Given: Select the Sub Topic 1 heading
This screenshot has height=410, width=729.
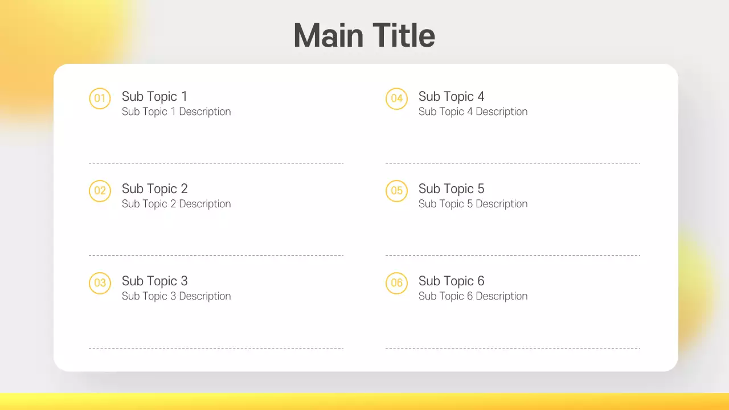Looking at the screenshot, I should pos(154,96).
